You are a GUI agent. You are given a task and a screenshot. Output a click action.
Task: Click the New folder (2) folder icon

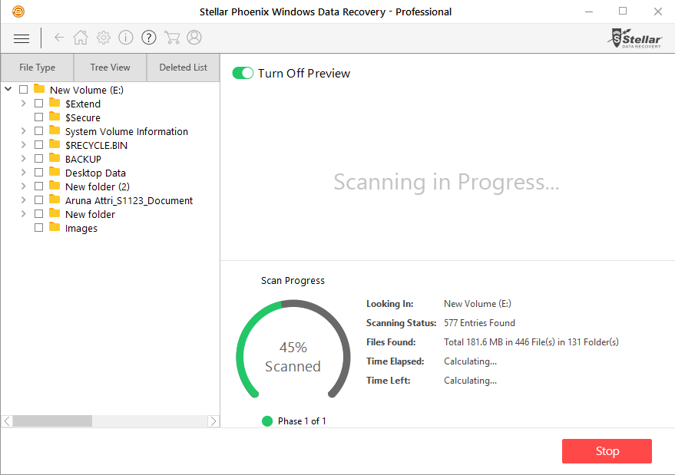coord(55,186)
